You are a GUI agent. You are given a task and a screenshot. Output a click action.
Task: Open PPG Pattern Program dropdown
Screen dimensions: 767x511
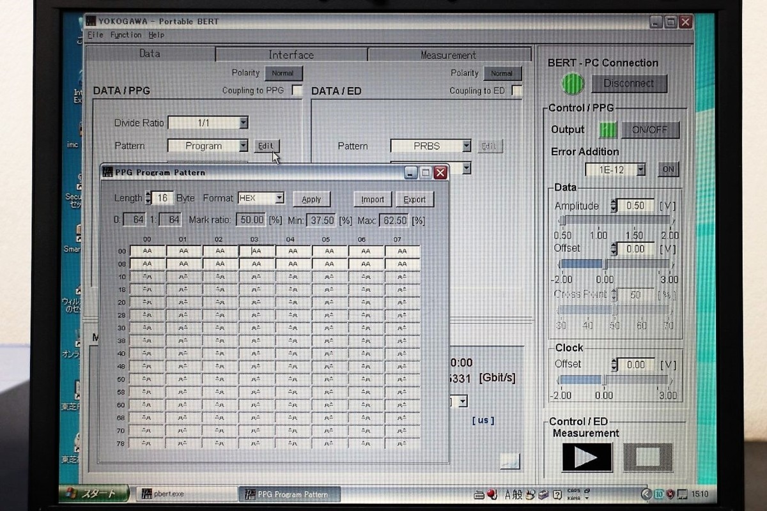[243, 146]
